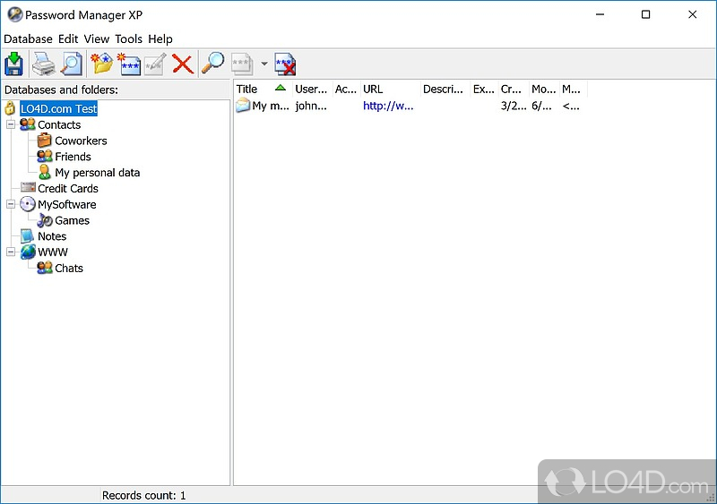717x504 pixels.
Task: Open Print Preview from the toolbar
Action: 71,64
